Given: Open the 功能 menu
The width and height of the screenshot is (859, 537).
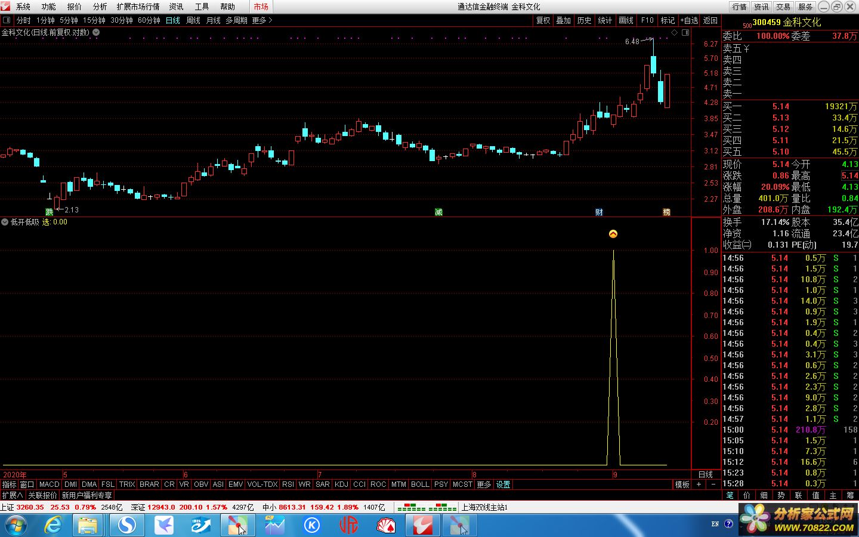Looking at the screenshot, I should [48, 7].
